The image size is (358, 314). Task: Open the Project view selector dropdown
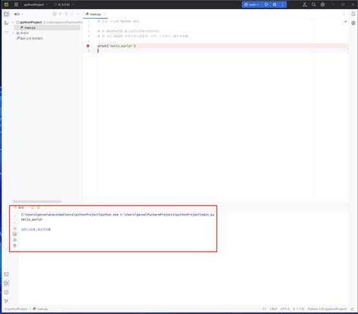pos(19,14)
